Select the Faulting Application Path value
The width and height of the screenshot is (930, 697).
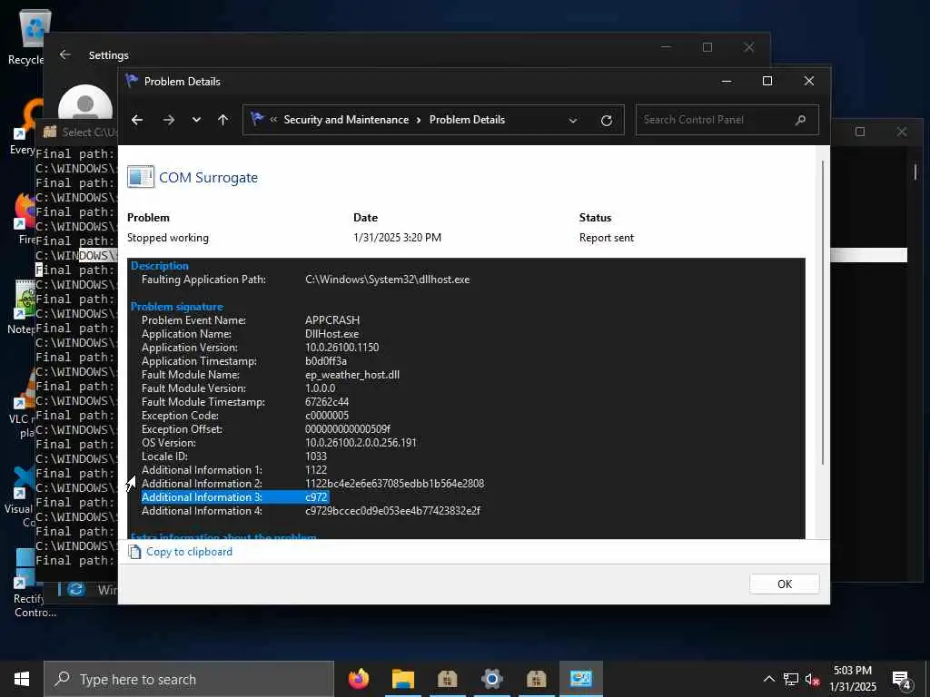pos(387,280)
